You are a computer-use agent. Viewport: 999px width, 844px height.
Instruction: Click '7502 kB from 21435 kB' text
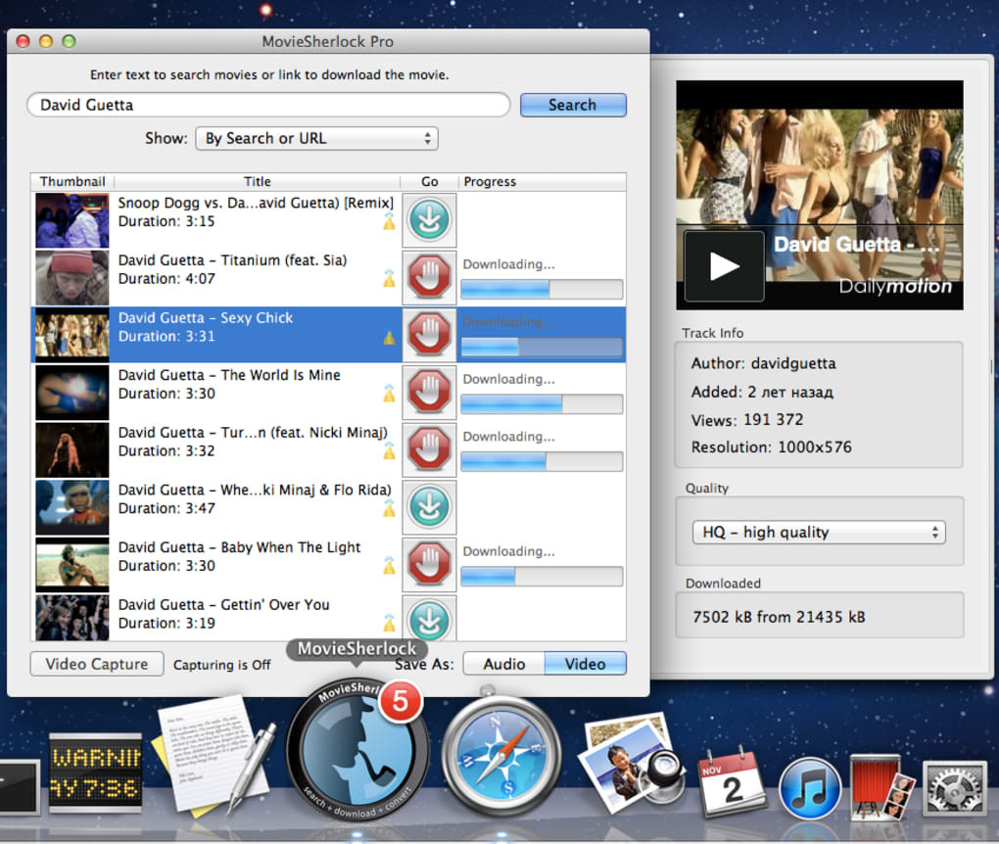click(x=779, y=617)
